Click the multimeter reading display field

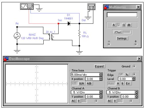tap(122, 15)
